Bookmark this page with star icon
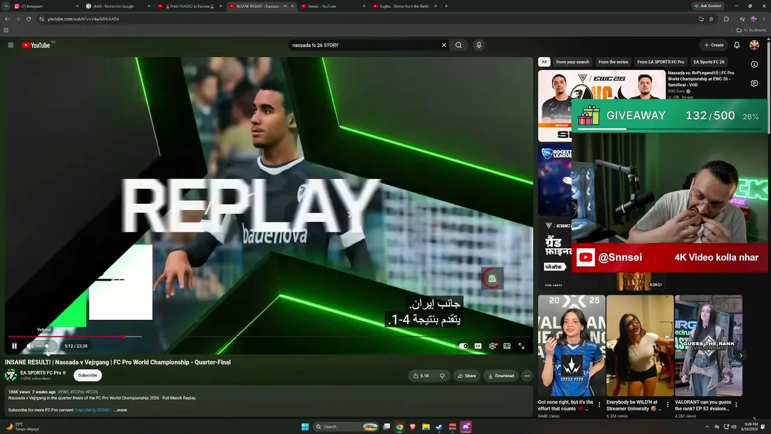Image resolution: width=771 pixels, height=434 pixels. [x=711, y=19]
